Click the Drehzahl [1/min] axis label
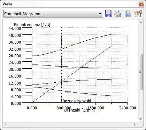The image size is (146, 130). [79, 110]
